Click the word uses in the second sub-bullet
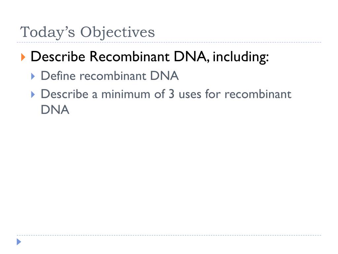The image size is (338, 254). [x=190, y=95]
